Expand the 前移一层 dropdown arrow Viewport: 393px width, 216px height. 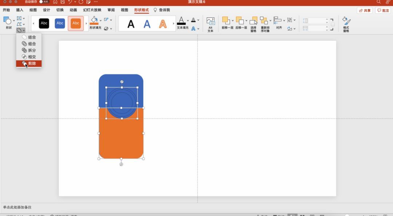[x=233, y=21]
